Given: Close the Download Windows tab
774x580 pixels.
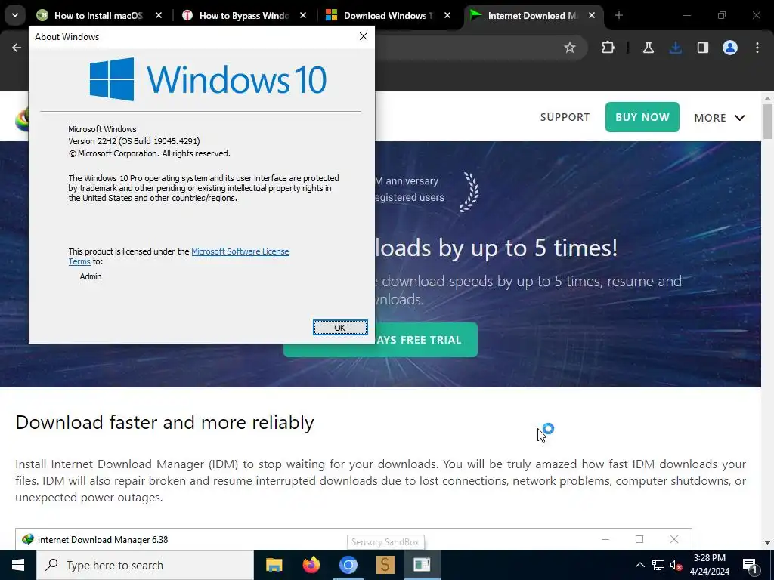Looking at the screenshot, I should point(447,15).
